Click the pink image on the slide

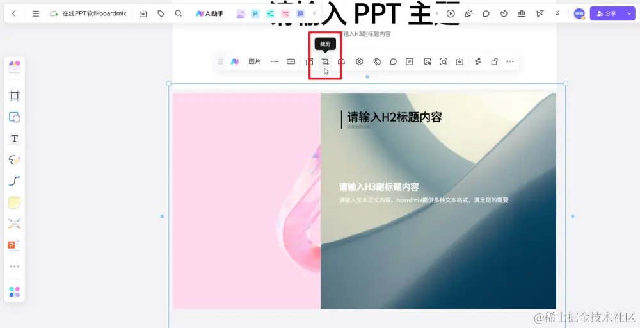(x=246, y=201)
